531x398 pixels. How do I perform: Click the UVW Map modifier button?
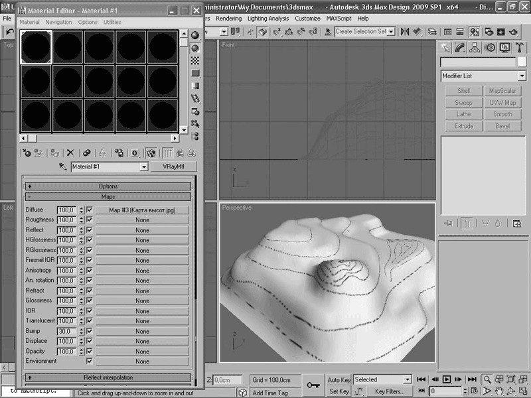[x=502, y=103]
